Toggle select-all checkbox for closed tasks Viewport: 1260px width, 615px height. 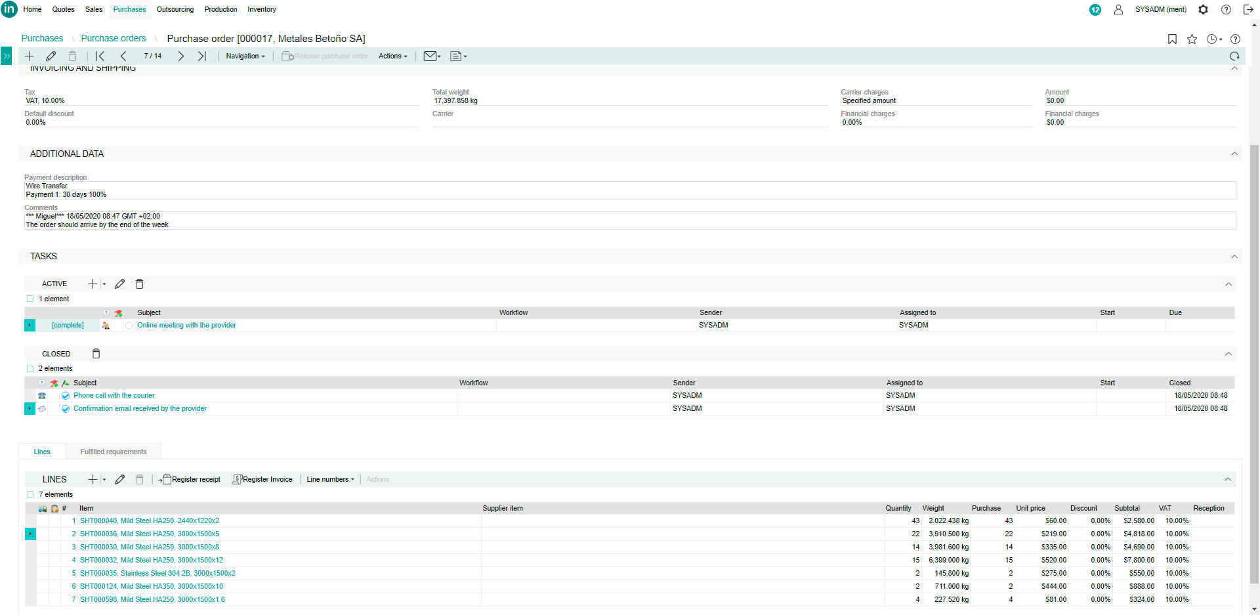click(30, 369)
